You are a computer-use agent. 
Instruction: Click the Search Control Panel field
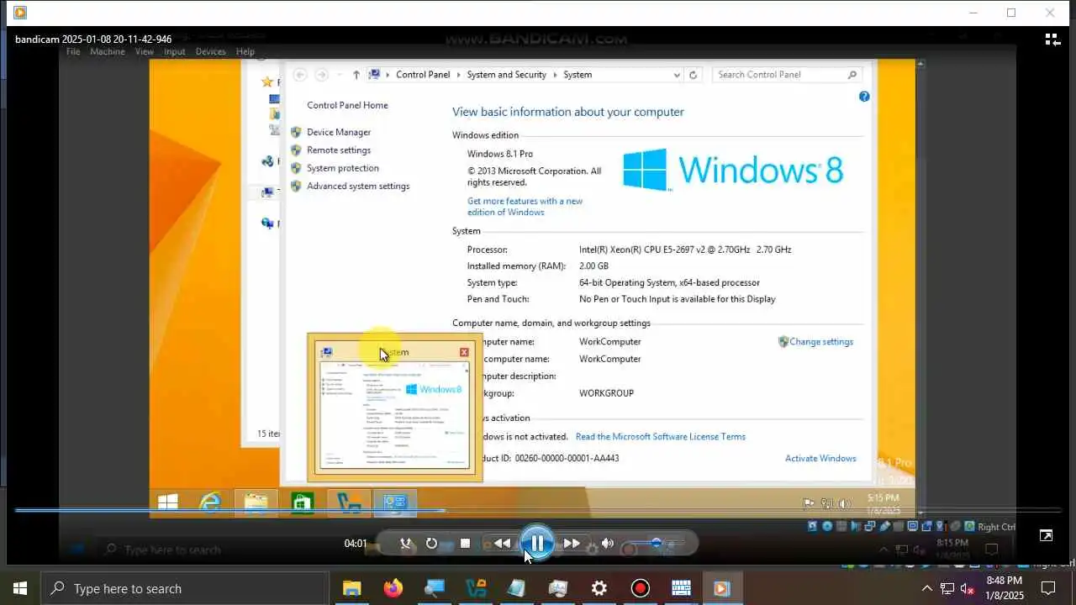(x=787, y=75)
